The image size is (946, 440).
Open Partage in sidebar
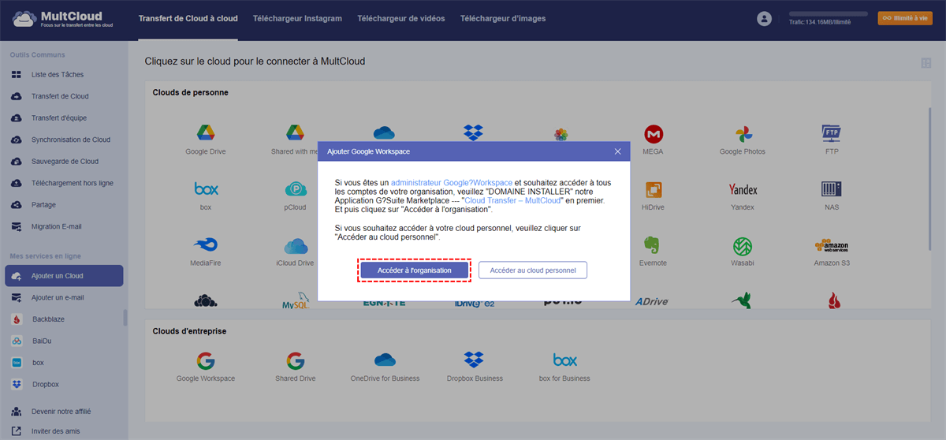[43, 205]
